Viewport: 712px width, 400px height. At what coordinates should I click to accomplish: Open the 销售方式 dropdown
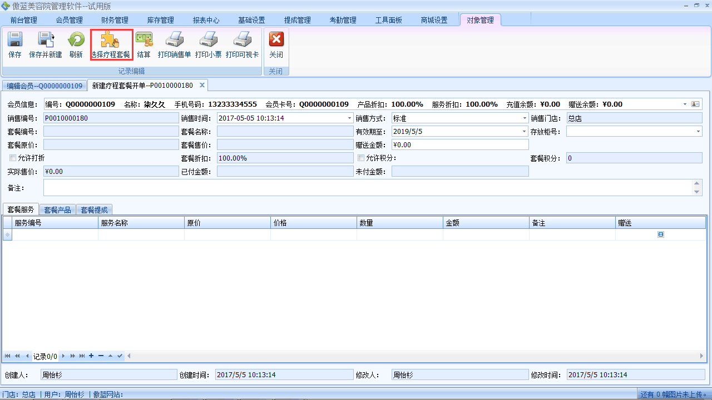pyautogui.click(x=525, y=118)
